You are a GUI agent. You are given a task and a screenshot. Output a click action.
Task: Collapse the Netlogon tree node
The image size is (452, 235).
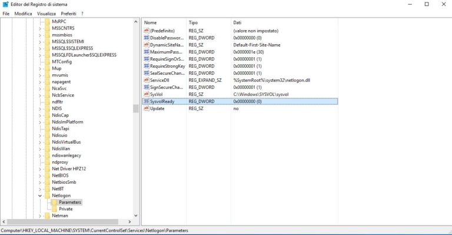(40, 196)
